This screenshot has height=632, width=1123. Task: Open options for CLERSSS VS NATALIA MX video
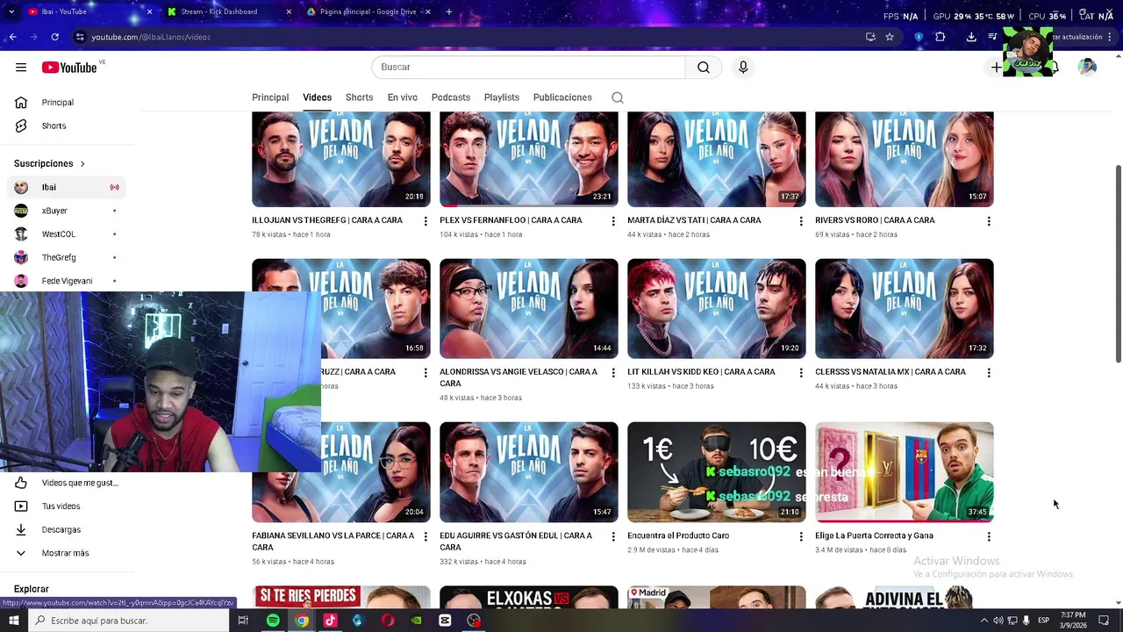pyautogui.click(x=989, y=373)
